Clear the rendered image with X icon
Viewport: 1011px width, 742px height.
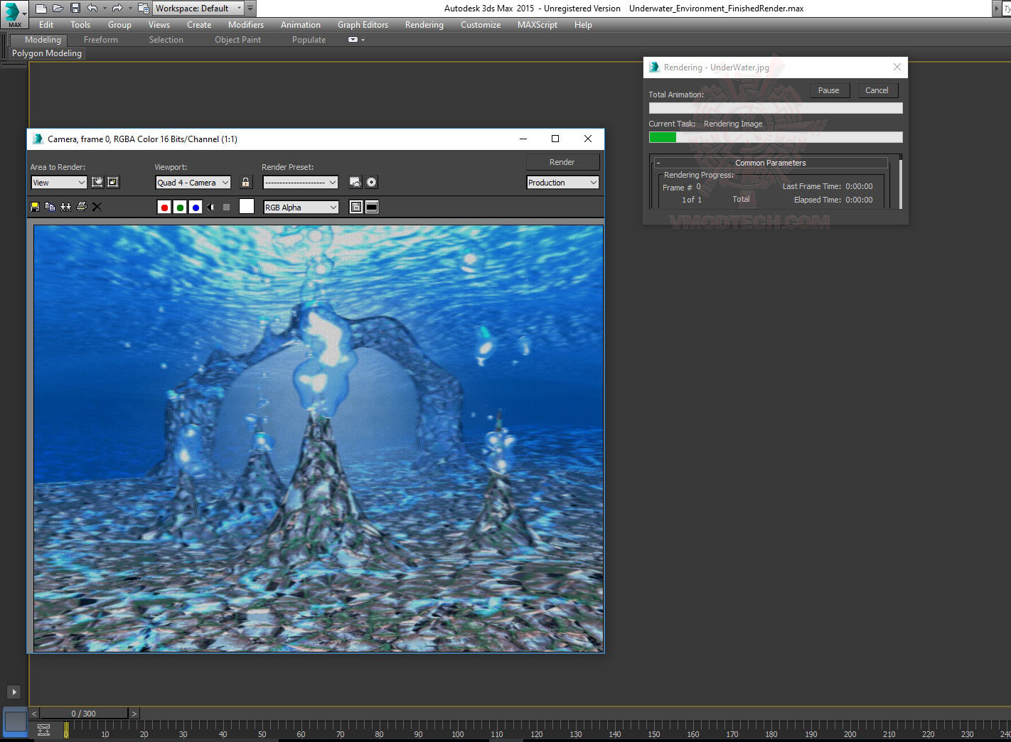pyautogui.click(x=97, y=207)
